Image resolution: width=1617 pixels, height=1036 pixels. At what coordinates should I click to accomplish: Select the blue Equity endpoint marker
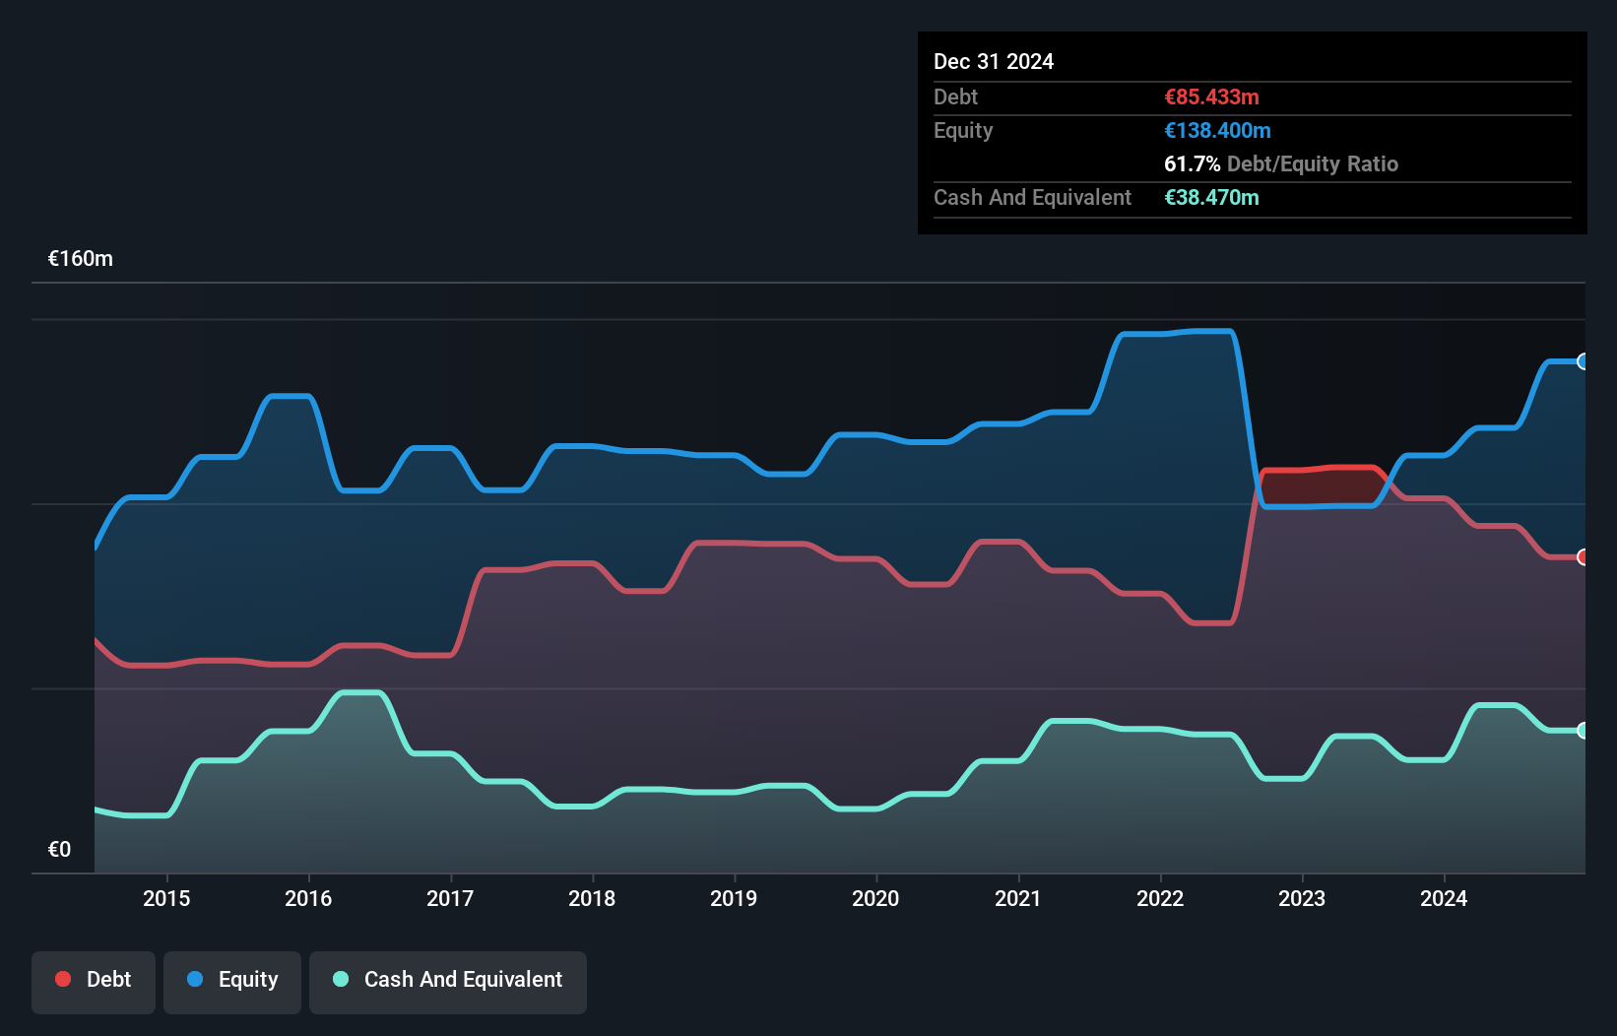[1583, 361]
